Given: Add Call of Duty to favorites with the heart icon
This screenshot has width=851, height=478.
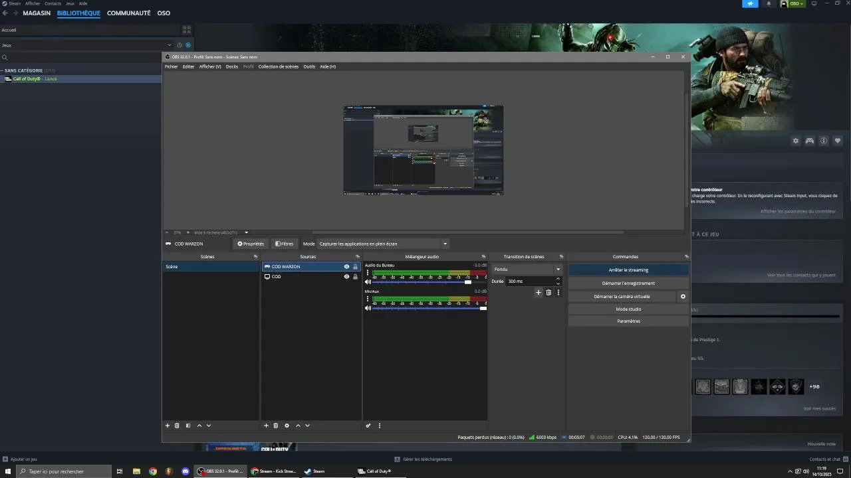Looking at the screenshot, I should tap(838, 141).
